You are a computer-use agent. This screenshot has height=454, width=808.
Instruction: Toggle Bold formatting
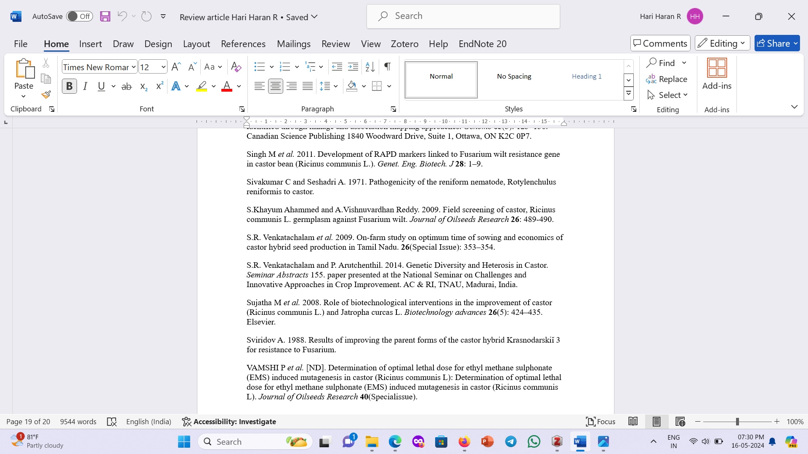pyautogui.click(x=69, y=87)
